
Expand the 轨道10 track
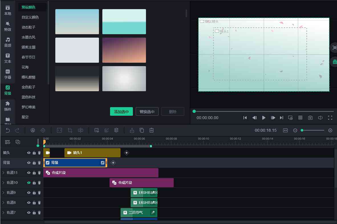[3, 183]
